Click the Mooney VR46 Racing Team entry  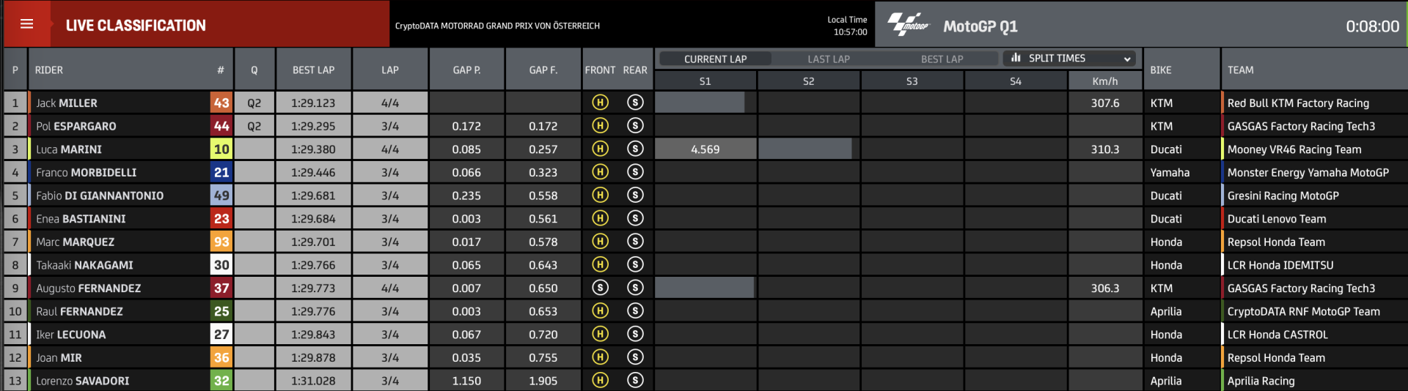(1294, 149)
